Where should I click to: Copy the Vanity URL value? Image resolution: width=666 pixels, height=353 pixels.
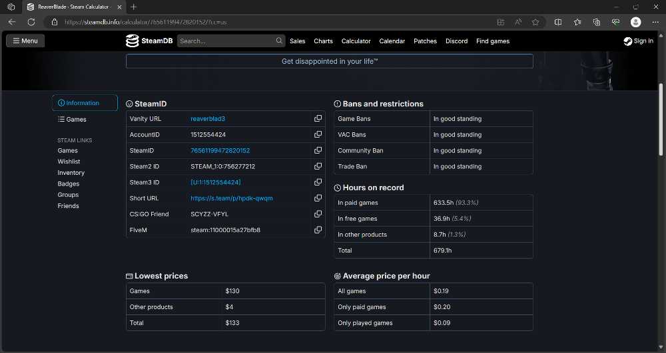318,118
